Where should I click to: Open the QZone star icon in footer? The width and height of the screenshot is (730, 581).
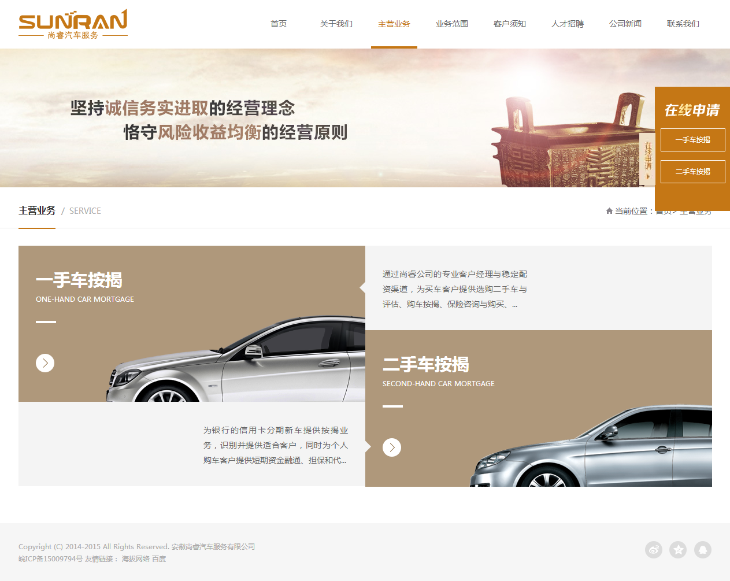click(678, 550)
